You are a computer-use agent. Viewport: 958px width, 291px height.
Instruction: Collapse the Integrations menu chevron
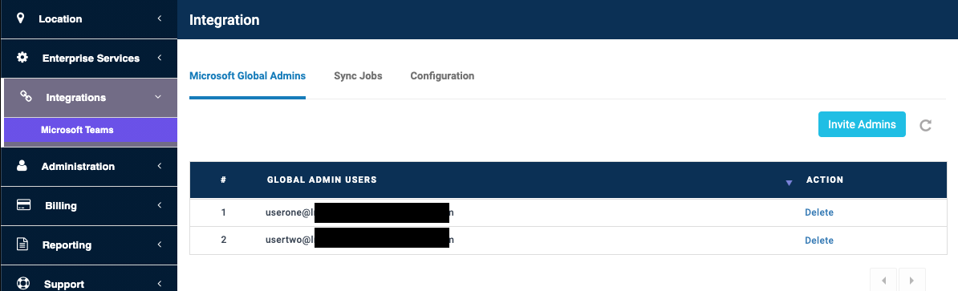coord(157,97)
